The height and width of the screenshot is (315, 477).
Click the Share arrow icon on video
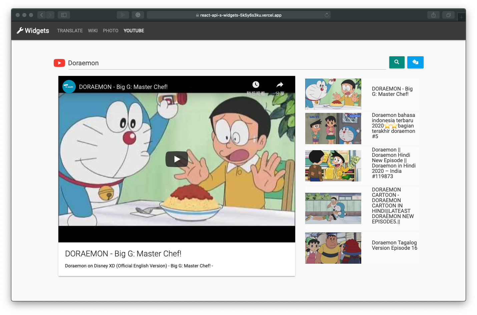[x=280, y=85]
